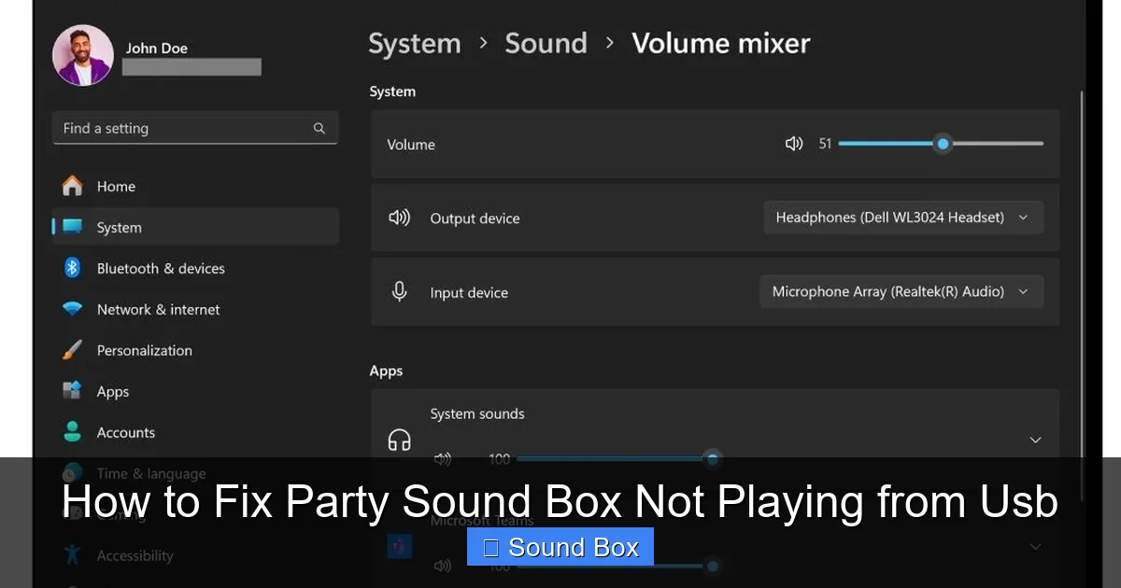This screenshot has width=1121, height=588.
Task: Mute system volume via the speaker icon
Action: point(793,144)
